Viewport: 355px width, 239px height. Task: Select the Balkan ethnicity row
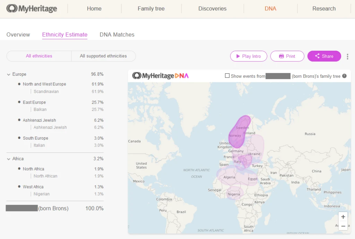point(67,109)
